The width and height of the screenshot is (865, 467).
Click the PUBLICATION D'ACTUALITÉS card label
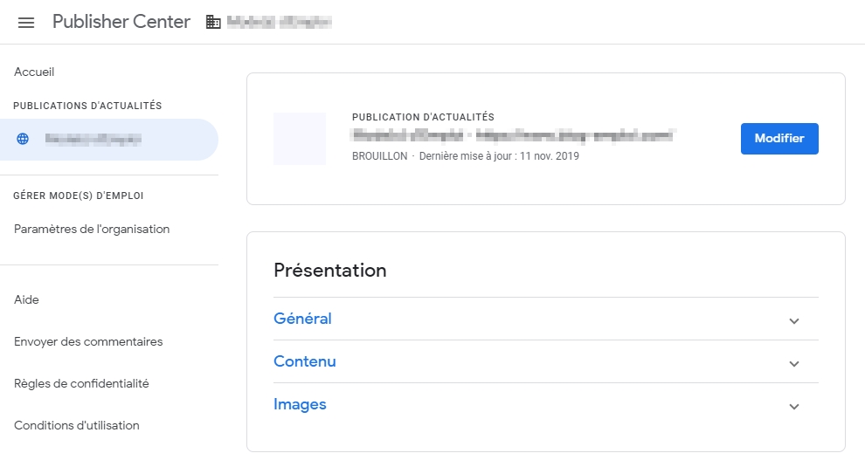(423, 117)
